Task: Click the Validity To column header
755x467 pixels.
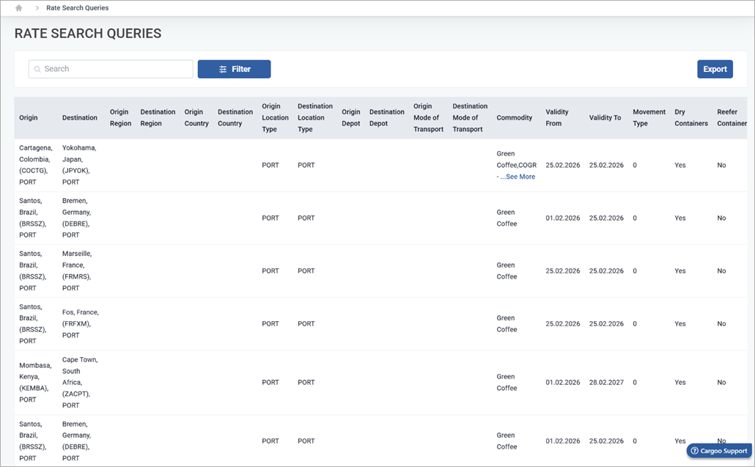Action: 605,117
